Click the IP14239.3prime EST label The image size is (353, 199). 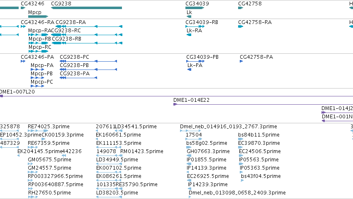click(207, 185)
